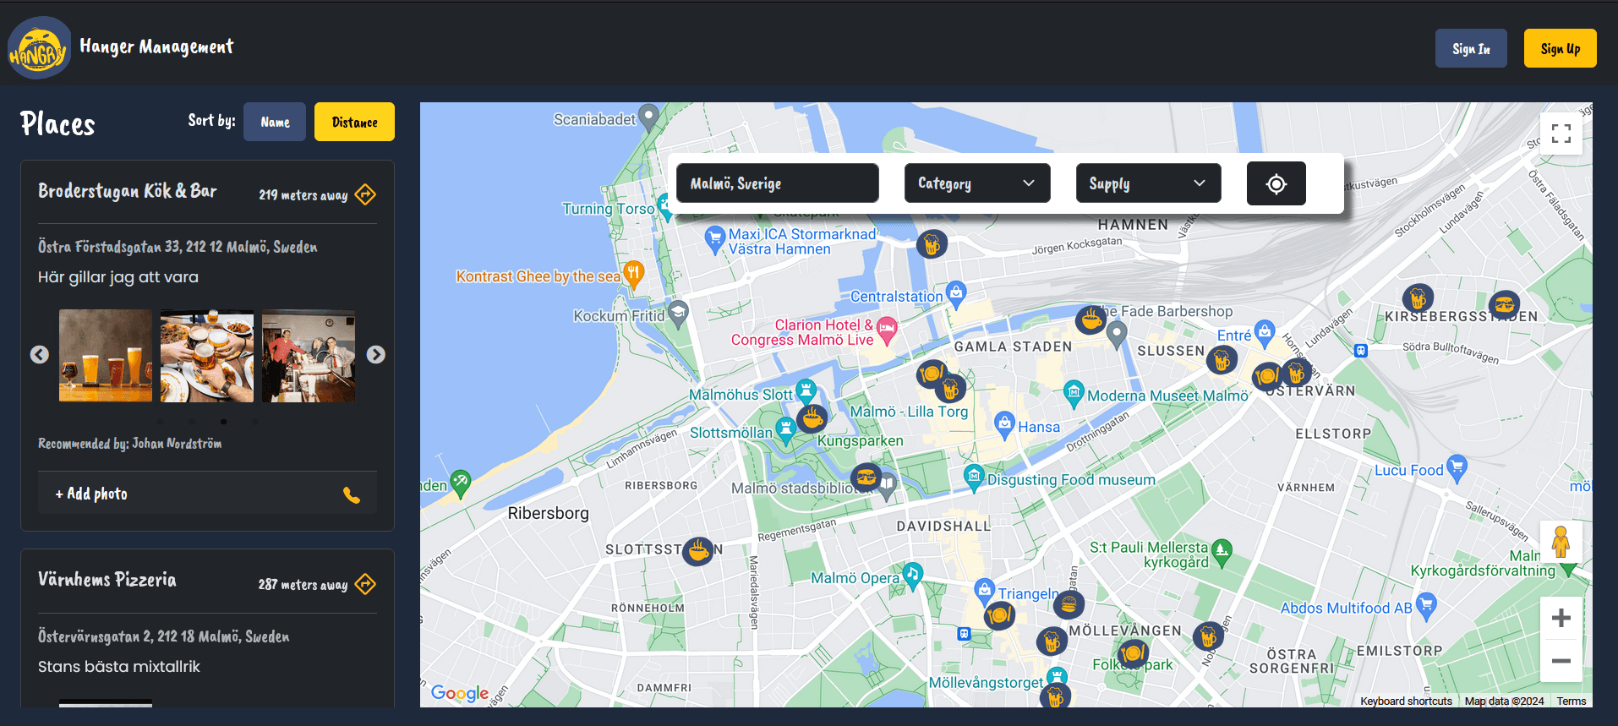
Task: Select plate marker on Folkets park
Action: tap(1133, 652)
